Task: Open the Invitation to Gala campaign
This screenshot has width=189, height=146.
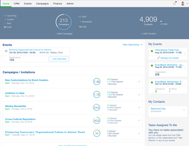Action: [x=15, y=93]
